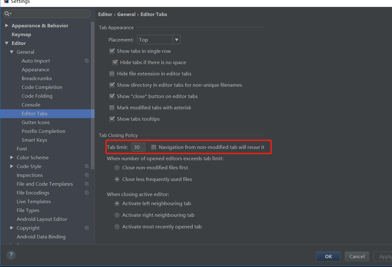The width and height of the screenshot is (392, 267).
Task: Click the settings search field
Action: (x=47, y=14)
